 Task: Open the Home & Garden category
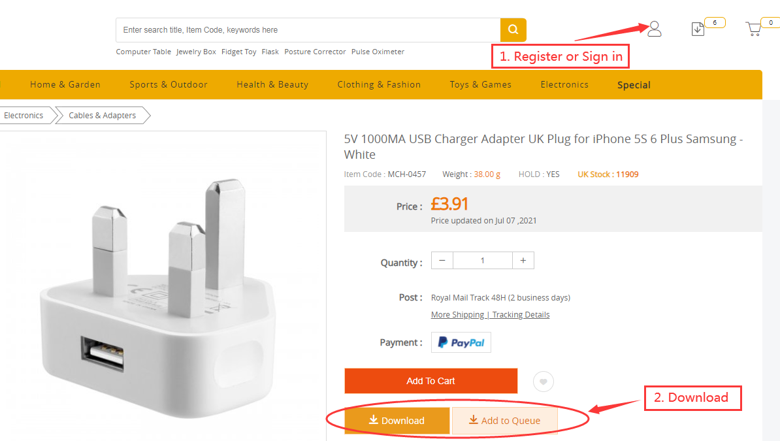(65, 84)
